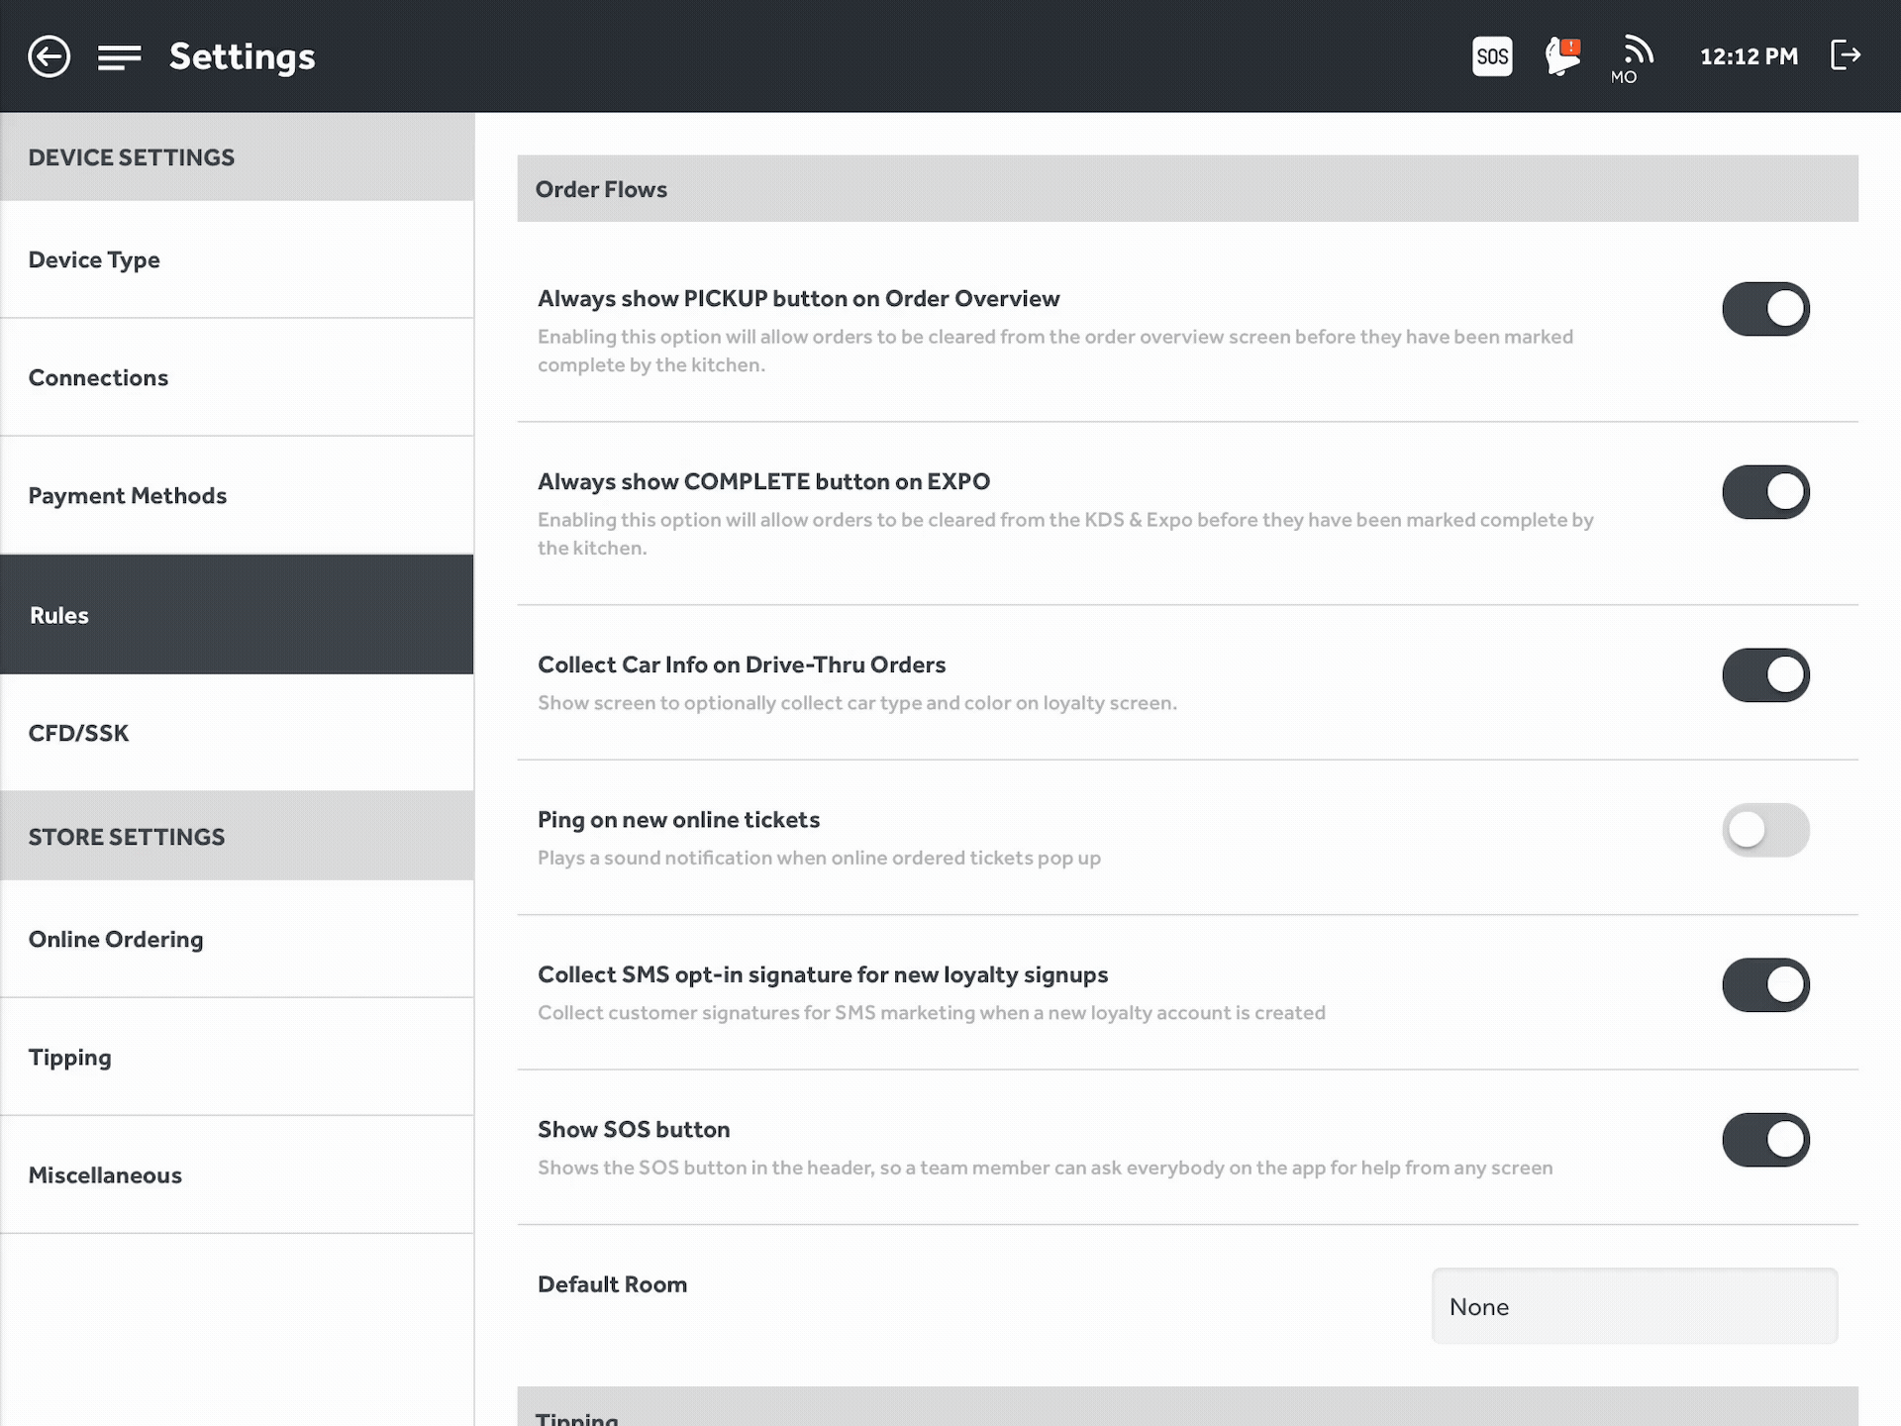The width and height of the screenshot is (1901, 1426).
Task: Select Device Type in sidebar
Action: click(x=237, y=259)
